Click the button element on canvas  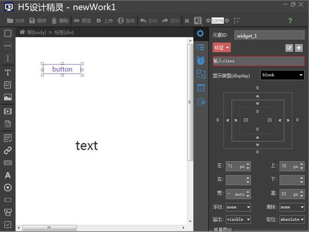[x=62, y=69]
